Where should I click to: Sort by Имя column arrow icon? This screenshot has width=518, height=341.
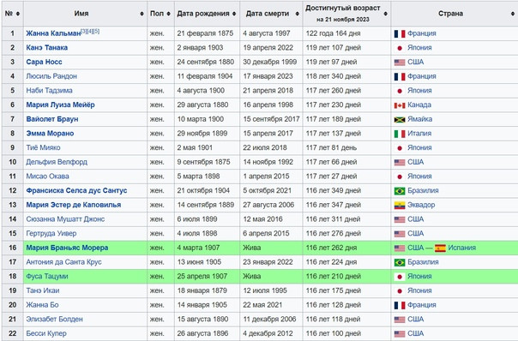click(x=142, y=14)
